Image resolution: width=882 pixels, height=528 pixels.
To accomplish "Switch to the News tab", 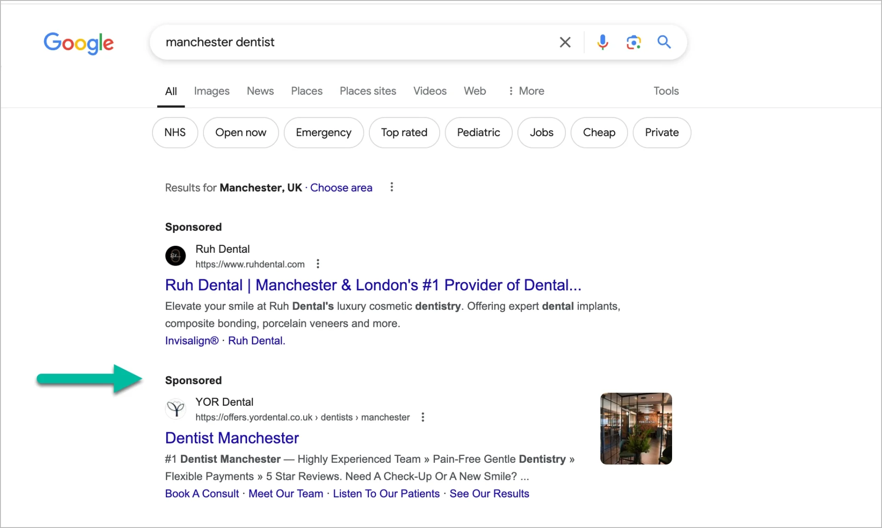I will pos(260,91).
